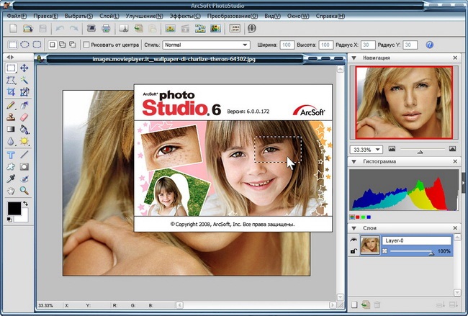Open the Слой menu

coord(109,16)
